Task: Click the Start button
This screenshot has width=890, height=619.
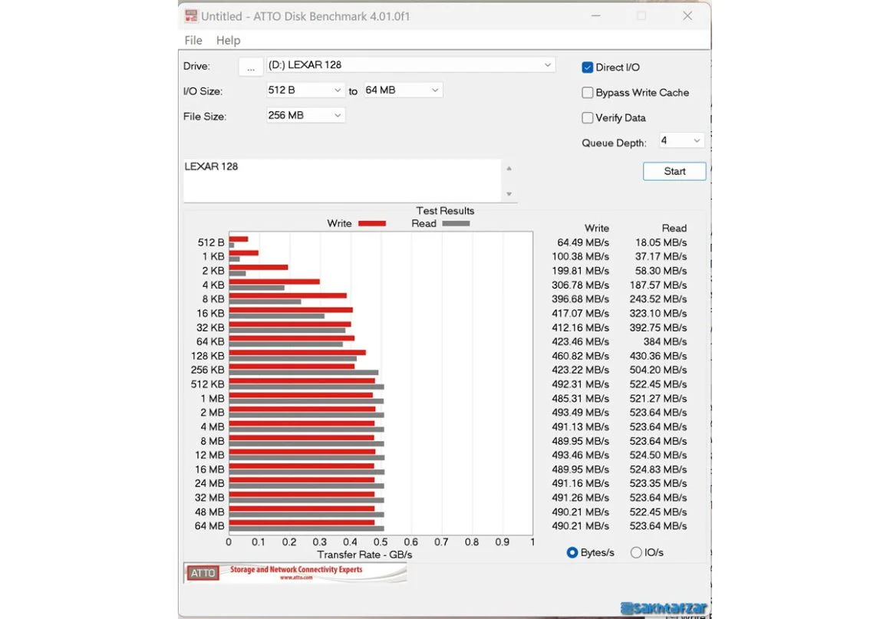Action: [x=674, y=171]
